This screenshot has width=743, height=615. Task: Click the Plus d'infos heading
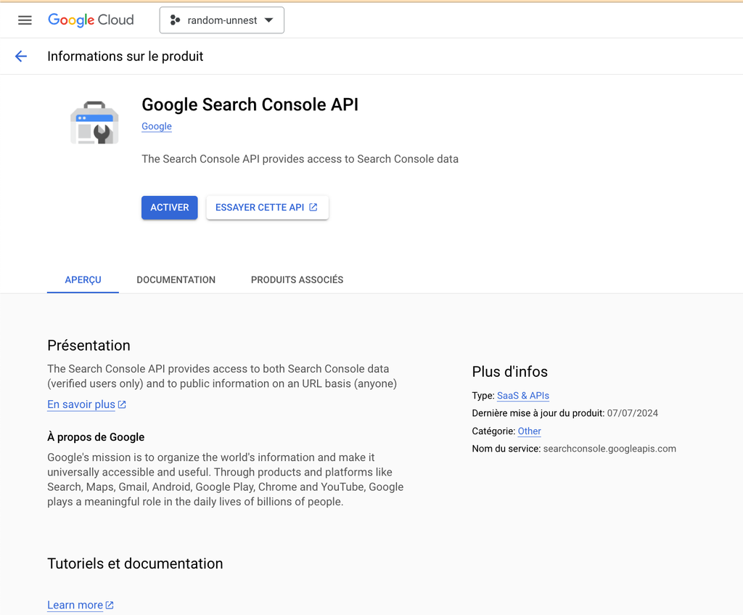click(509, 372)
